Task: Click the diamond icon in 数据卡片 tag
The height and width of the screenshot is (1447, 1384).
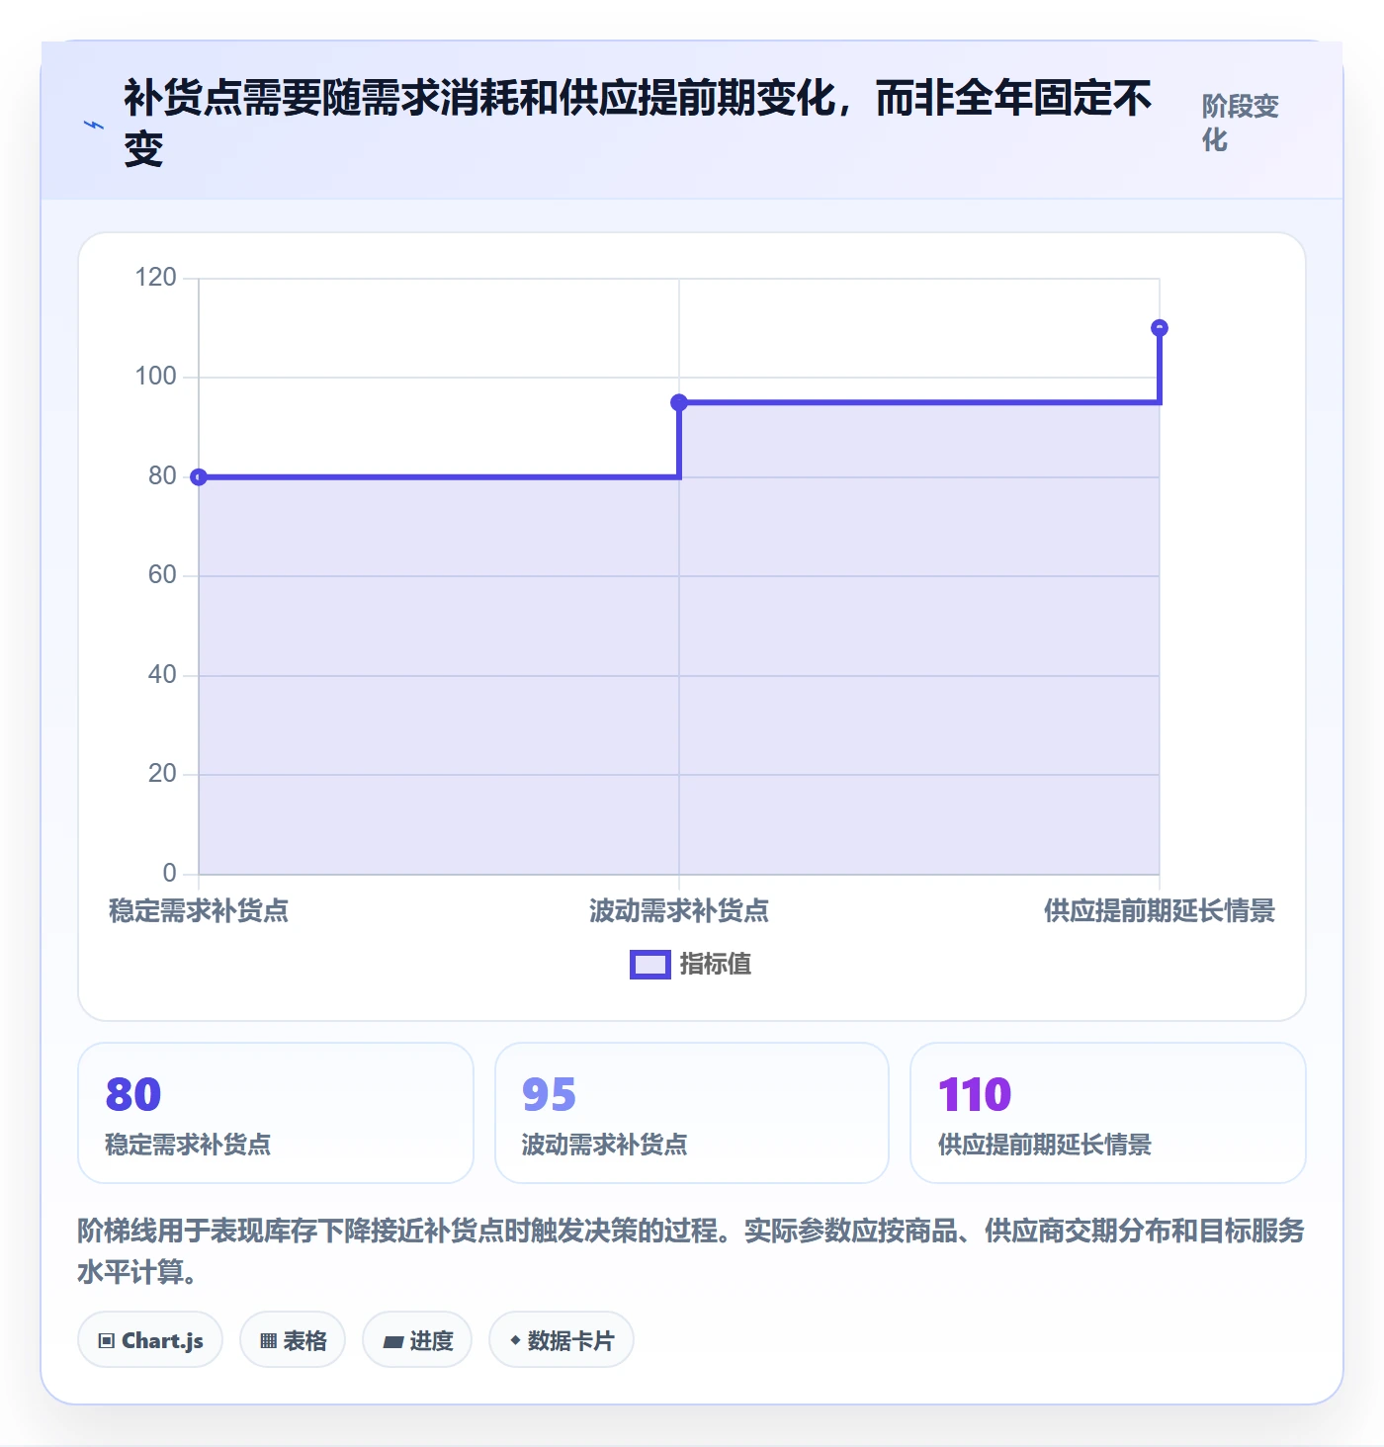Action: pyautogui.click(x=515, y=1340)
